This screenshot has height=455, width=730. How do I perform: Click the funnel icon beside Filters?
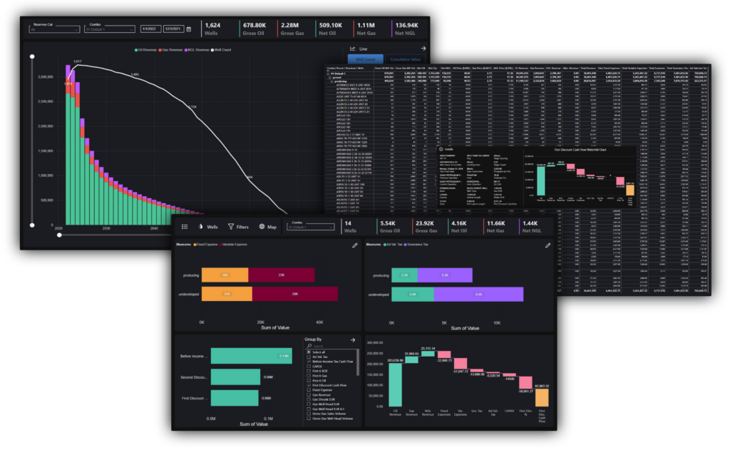click(231, 227)
